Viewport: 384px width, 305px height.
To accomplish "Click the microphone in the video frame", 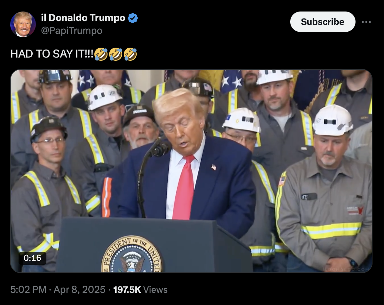I will tap(160, 149).
